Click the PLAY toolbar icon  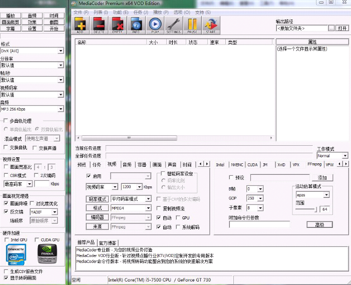pos(155,25)
